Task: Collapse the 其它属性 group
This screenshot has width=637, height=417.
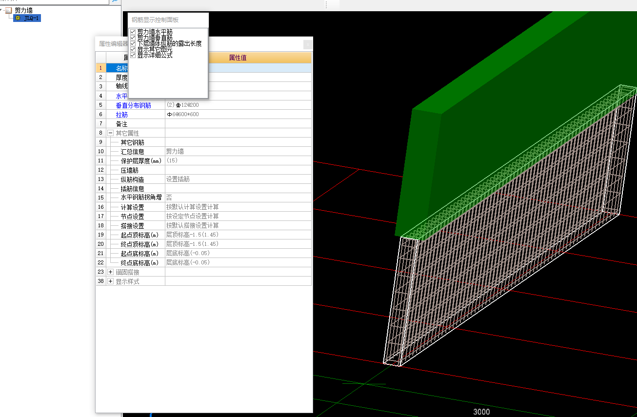Action: pos(110,133)
